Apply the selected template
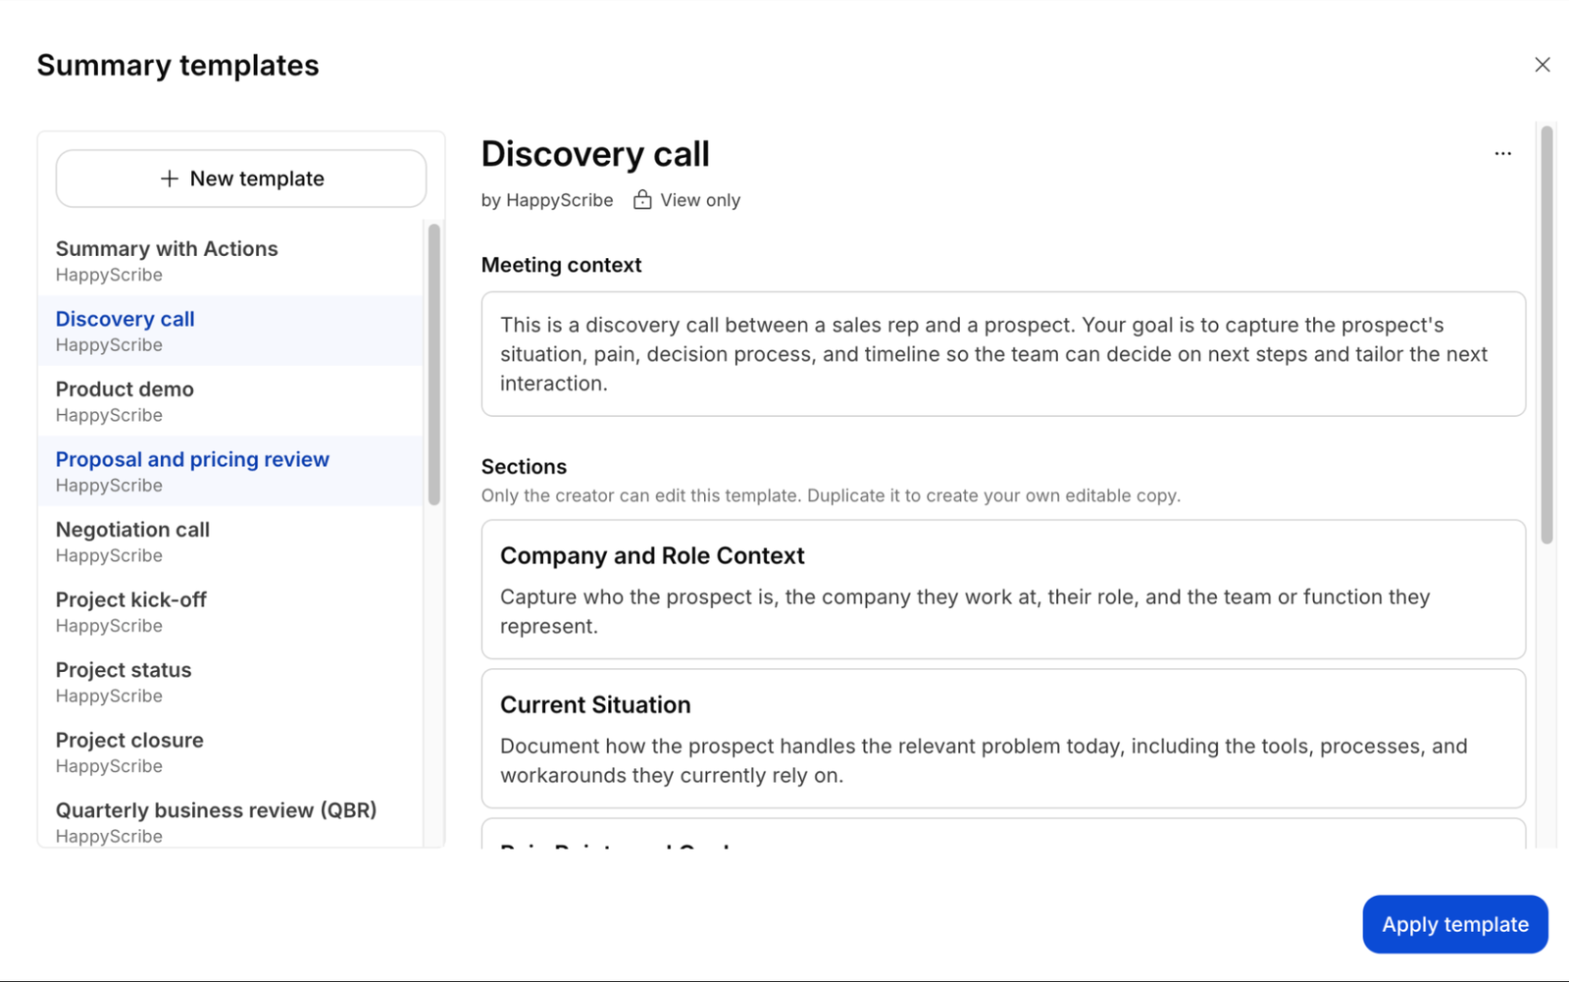Screen dimensions: 1569x982 [1454, 924]
